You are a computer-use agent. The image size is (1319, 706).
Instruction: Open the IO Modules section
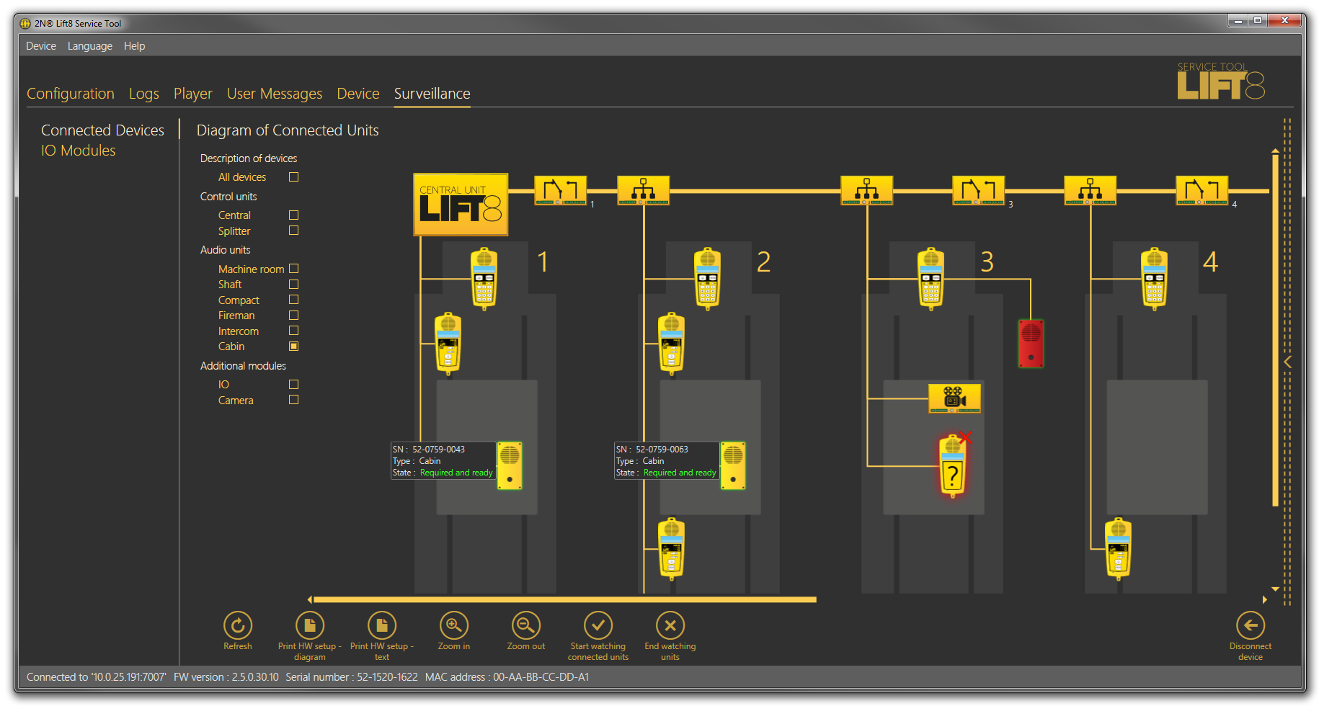pos(78,151)
